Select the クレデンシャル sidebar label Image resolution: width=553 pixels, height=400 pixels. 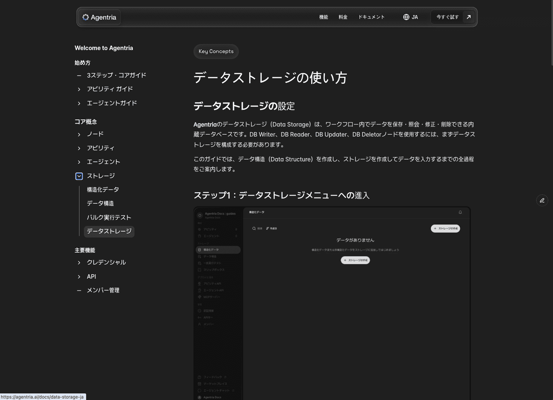click(x=106, y=262)
